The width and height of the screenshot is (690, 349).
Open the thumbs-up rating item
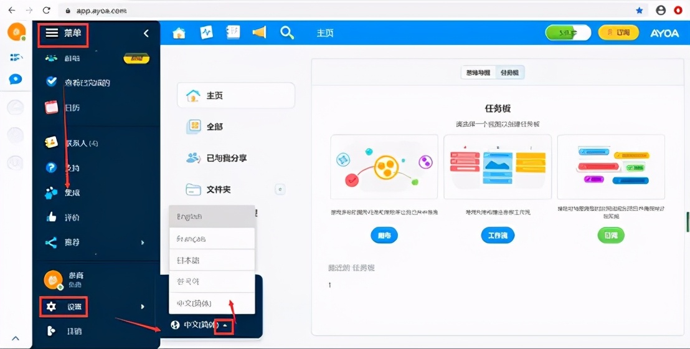(x=52, y=218)
